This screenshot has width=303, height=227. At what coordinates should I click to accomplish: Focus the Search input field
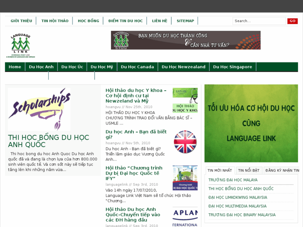(x=259, y=21)
